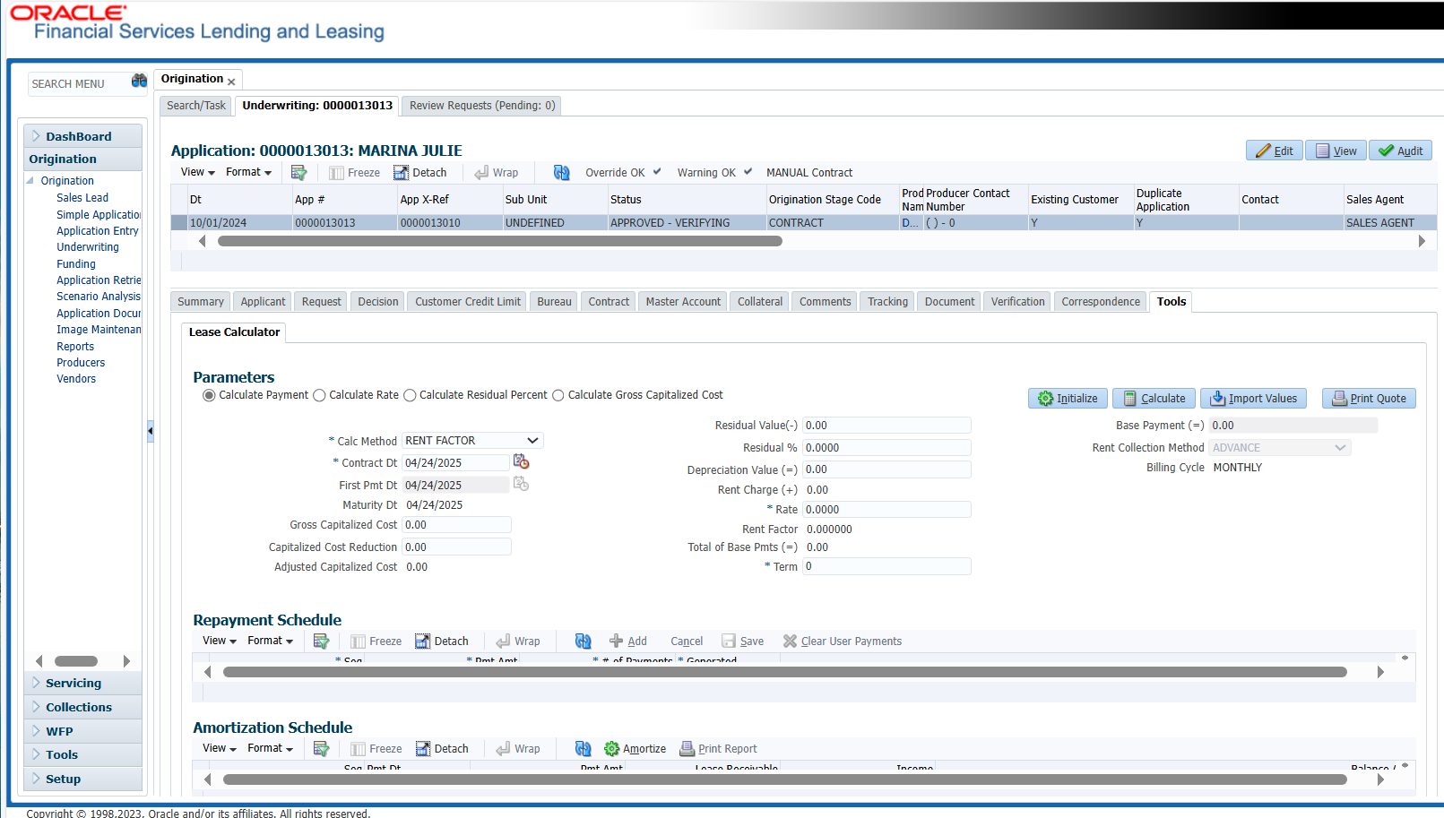Expand the Servicing section

[x=36, y=683]
